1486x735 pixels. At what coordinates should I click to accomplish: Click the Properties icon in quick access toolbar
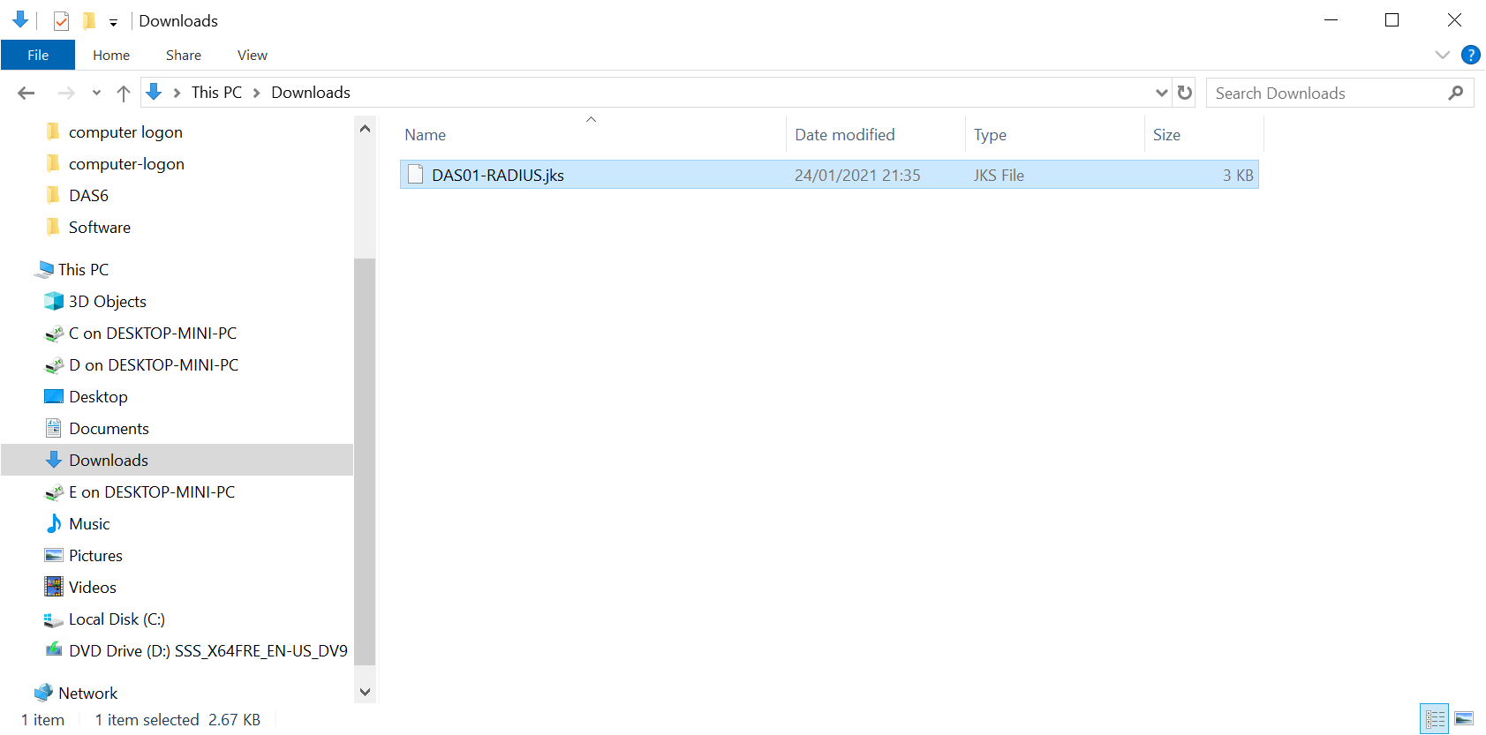[61, 20]
